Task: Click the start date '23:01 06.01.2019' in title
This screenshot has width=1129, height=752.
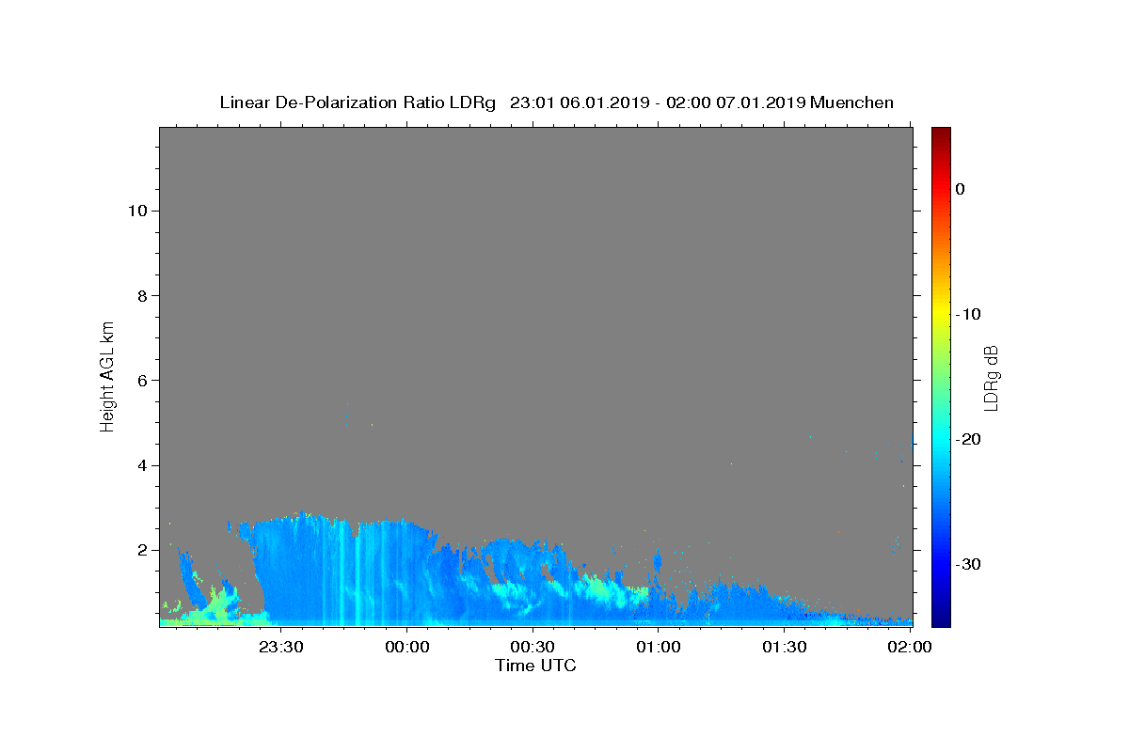Action: pos(580,102)
